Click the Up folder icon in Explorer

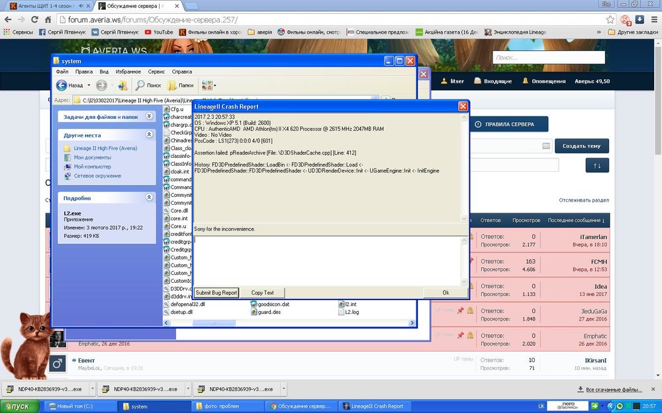coord(122,85)
